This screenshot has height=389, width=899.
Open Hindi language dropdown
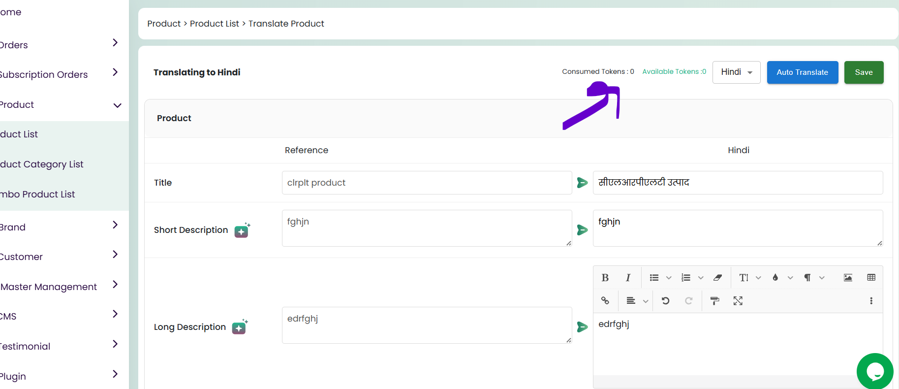point(737,72)
